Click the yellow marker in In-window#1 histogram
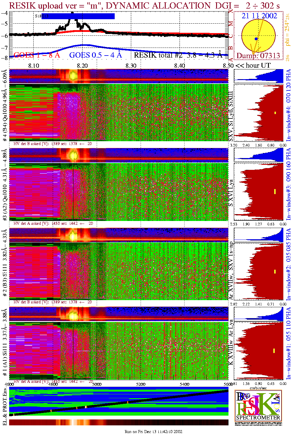 [274, 351]
